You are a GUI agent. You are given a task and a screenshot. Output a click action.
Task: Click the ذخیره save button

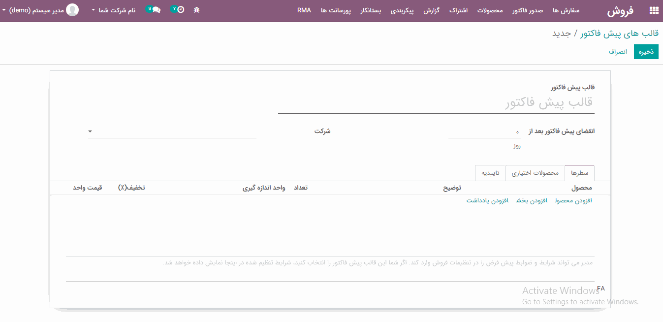[646, 52]
